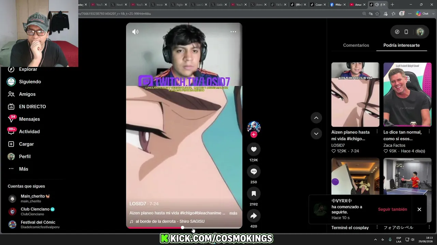The height and width of the screenshot is (245, 437).
Task: Follow the creator via the red plus badge
Action: [254, 135]
